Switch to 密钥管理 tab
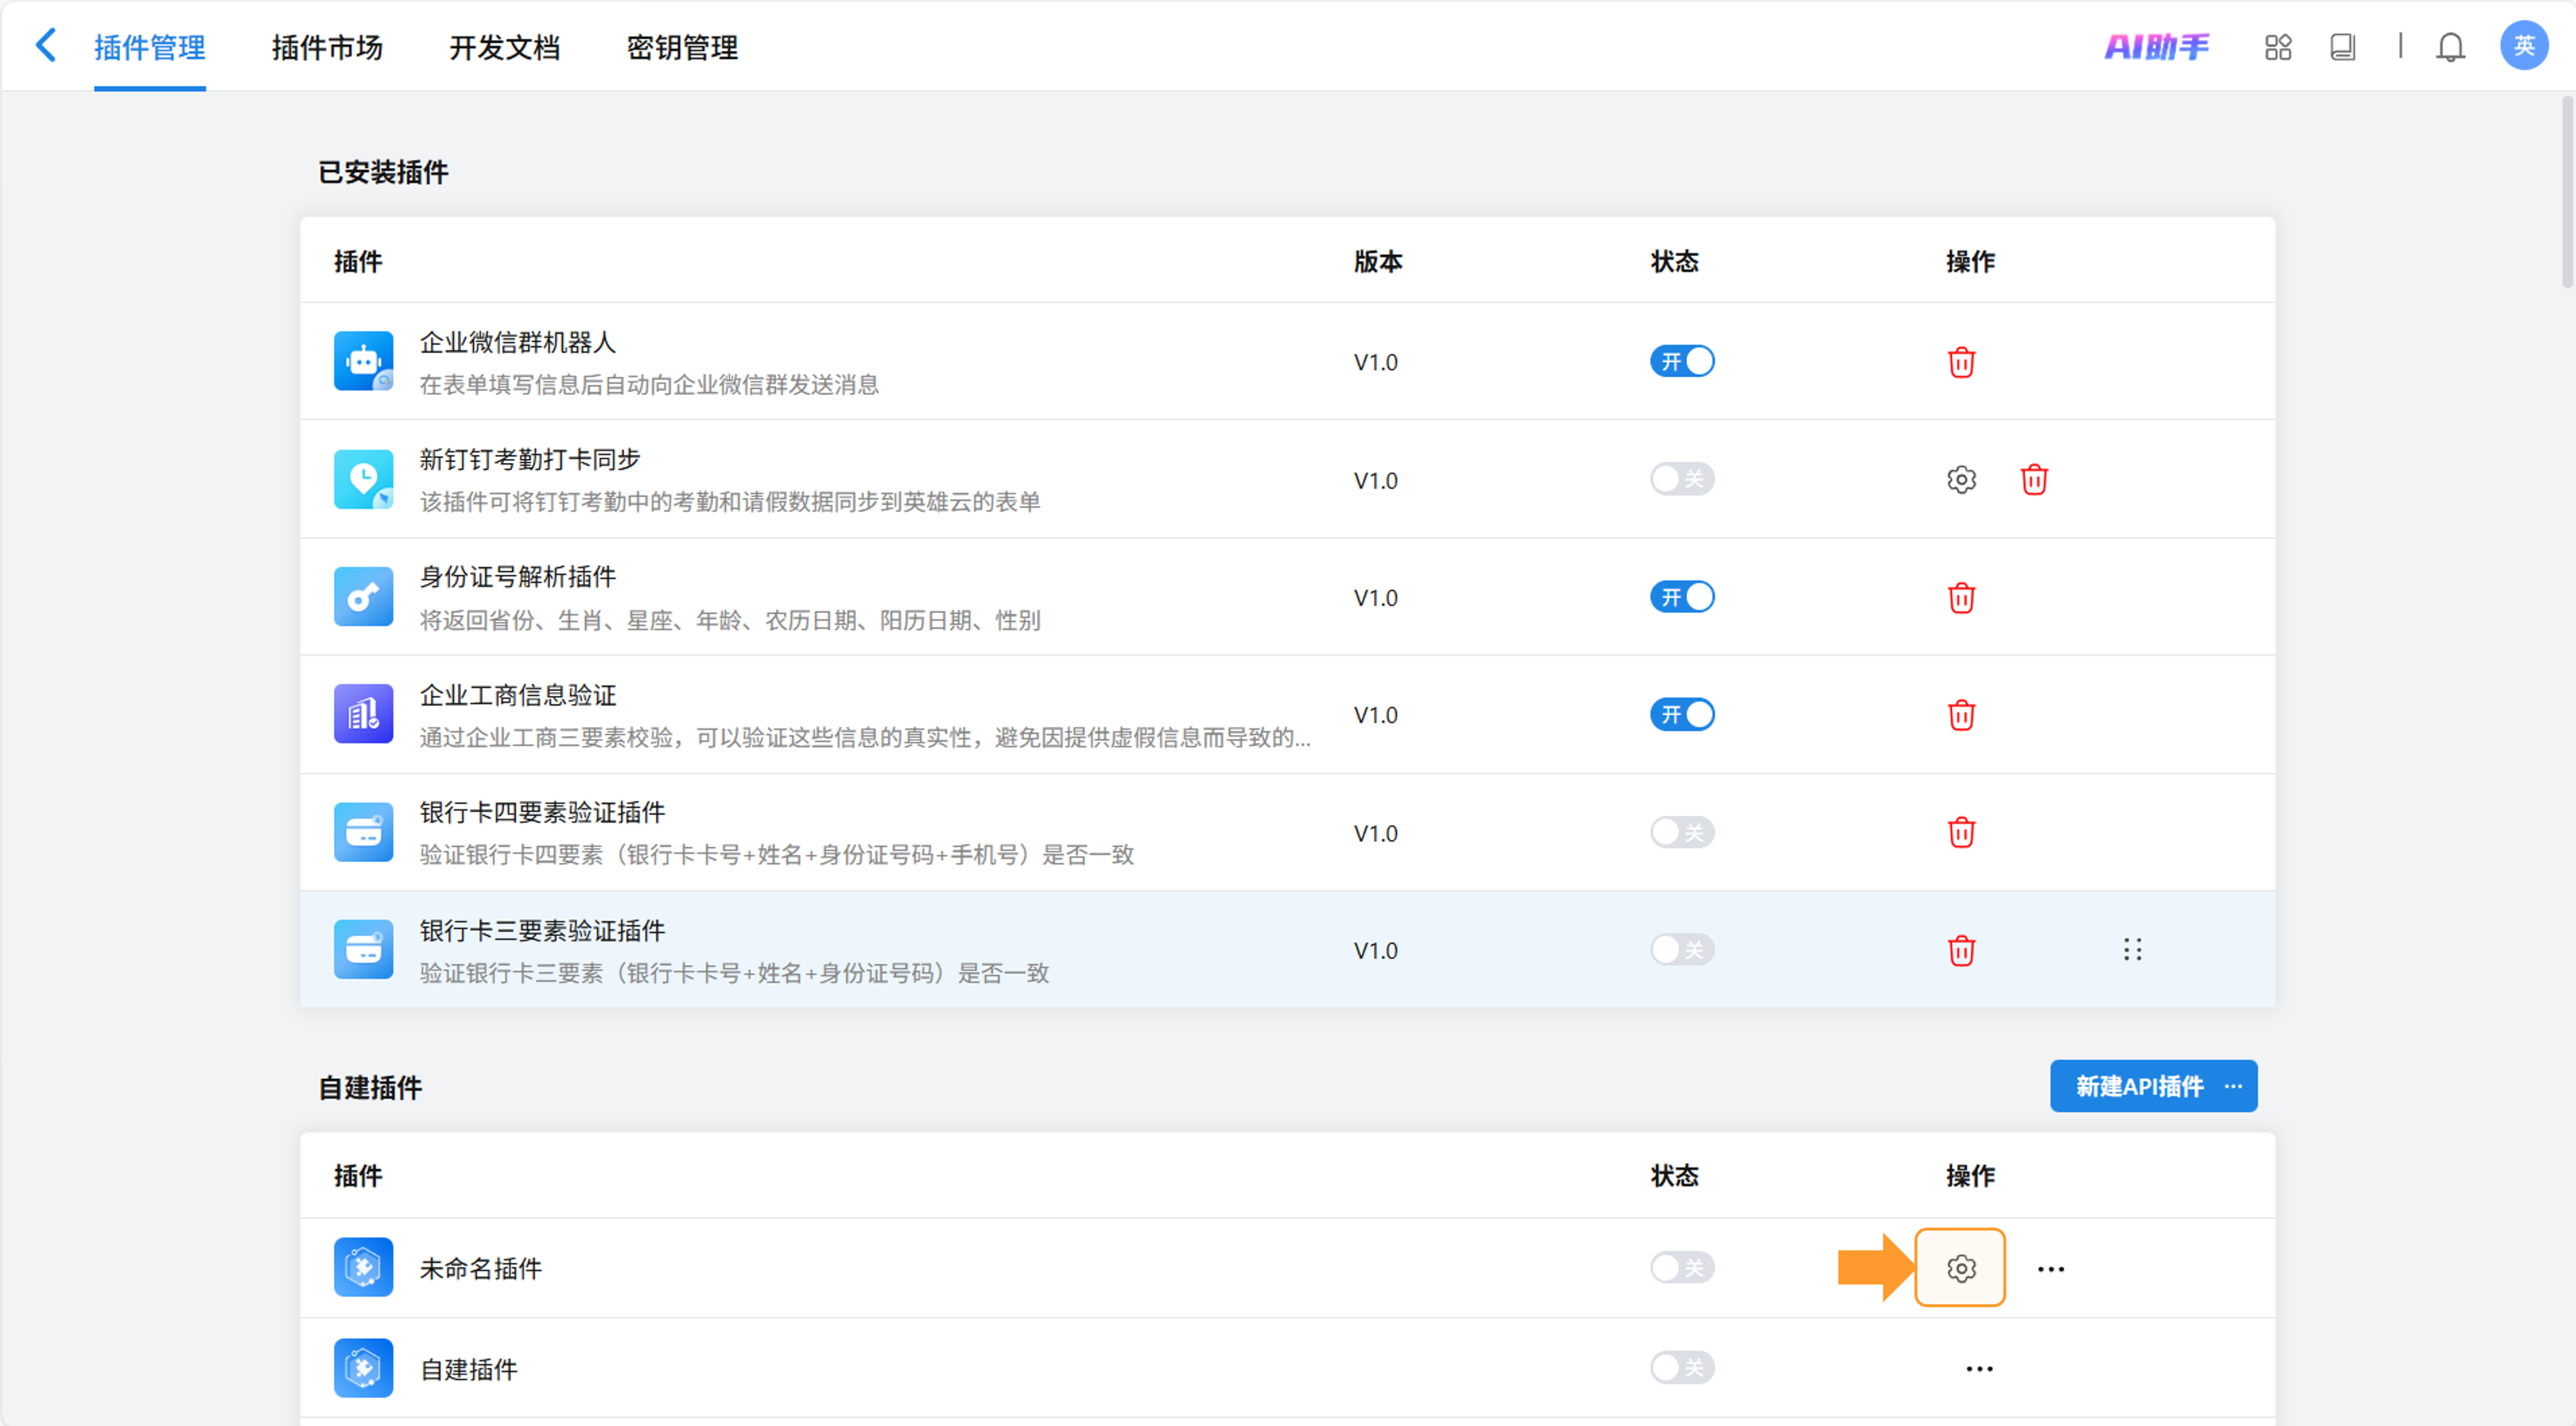The width and height of the screenshot is (2576, 1426). click(x=682, y=47)
